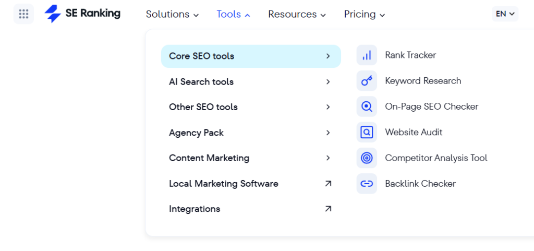Select Agency Pack category
The image size is (534, 251).
(251, 133)
